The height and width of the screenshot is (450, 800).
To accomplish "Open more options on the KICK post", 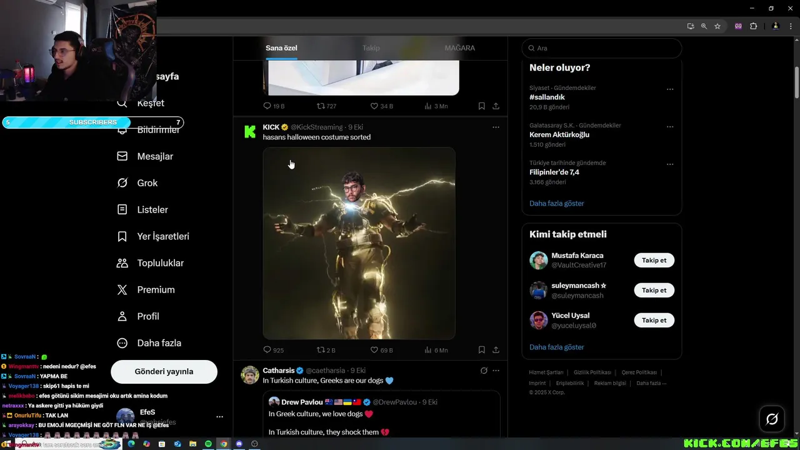I will (x=496, y=127).
